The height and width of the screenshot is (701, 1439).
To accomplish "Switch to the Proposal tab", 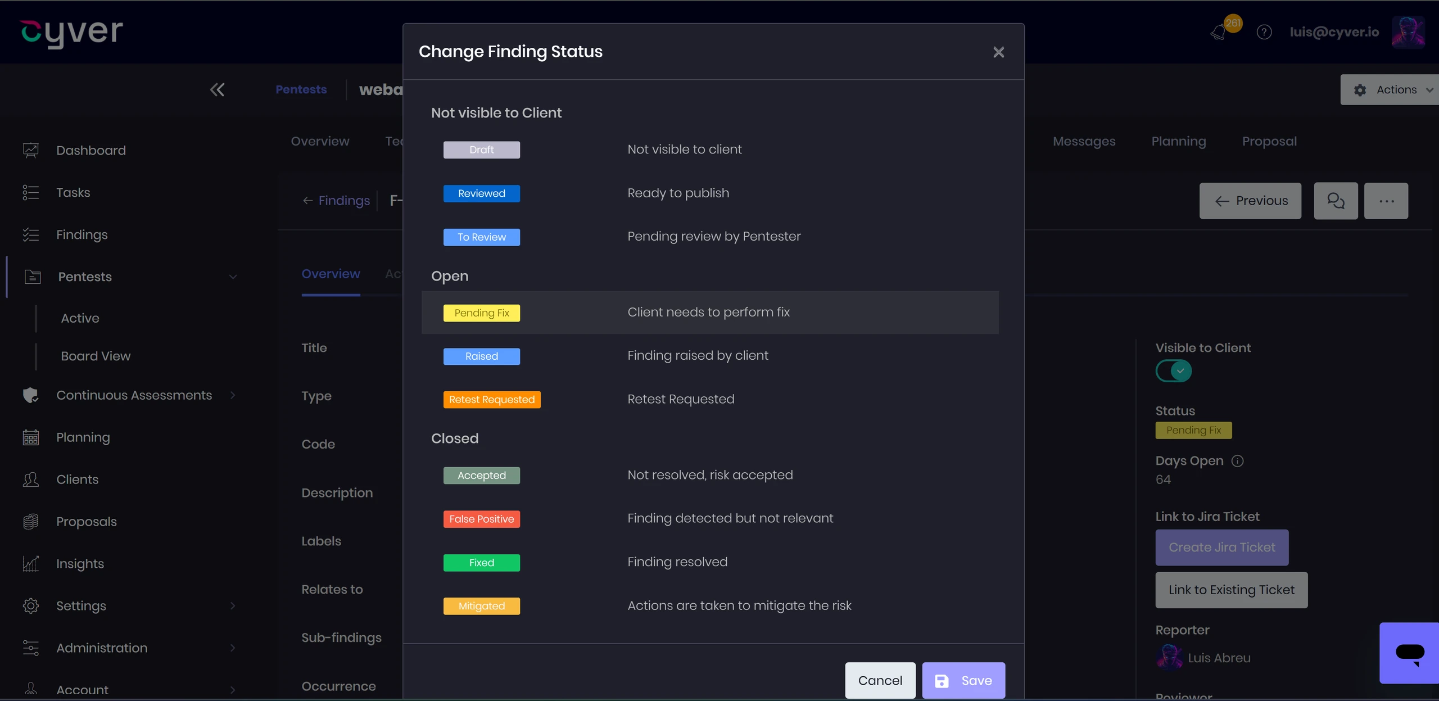I will (1269, 141).
